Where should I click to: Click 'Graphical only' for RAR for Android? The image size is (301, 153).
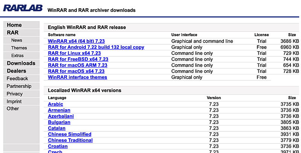pyautogui.click(x=187, y=47)
